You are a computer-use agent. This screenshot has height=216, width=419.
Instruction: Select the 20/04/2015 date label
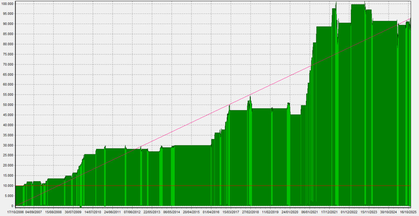click(191, 212)
